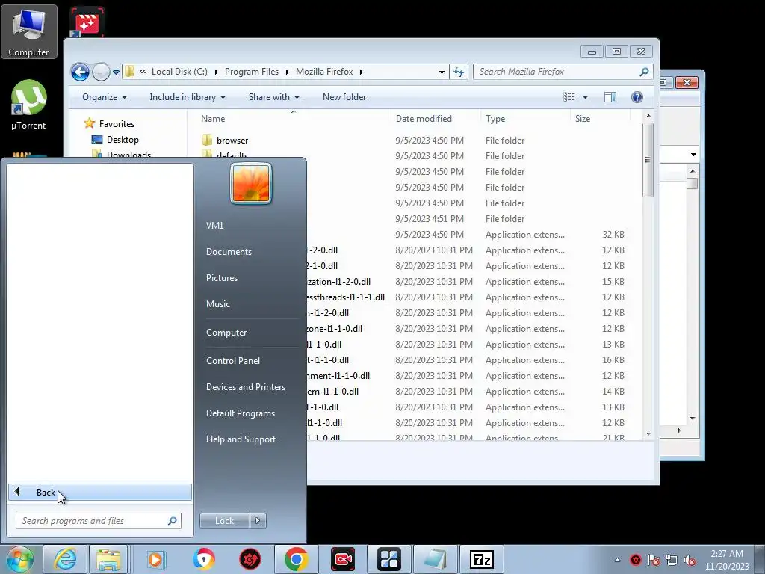Open the red film-clip desktop shortcut
The image size is (765, 574).
tap(87, 22)
